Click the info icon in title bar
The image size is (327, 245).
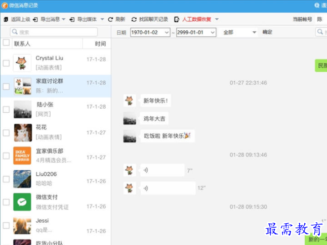[x=317, y=5]
